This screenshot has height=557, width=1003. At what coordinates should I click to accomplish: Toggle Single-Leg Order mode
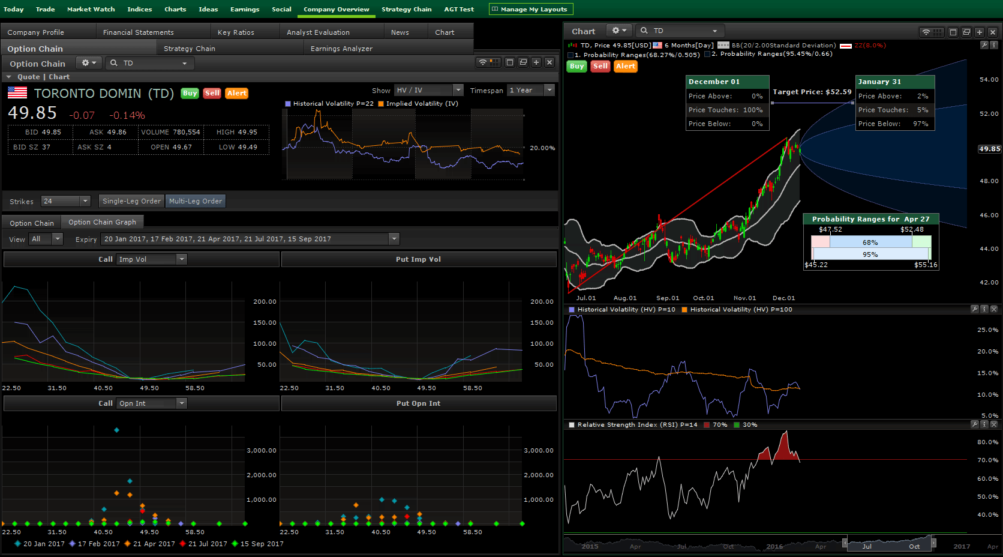click(x=132, y=201)
